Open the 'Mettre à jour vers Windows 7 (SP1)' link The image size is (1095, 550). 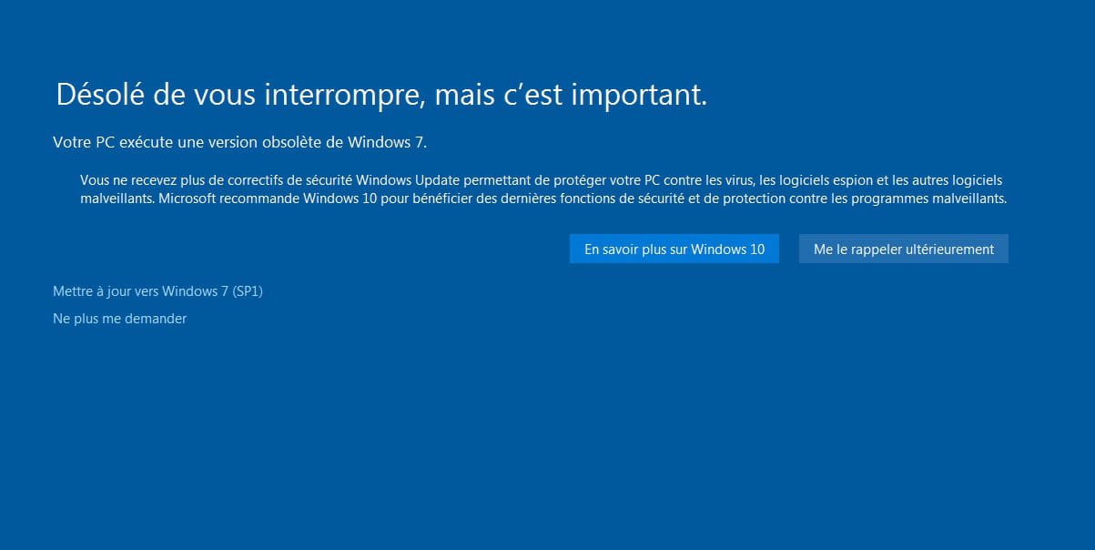coord(157,291)
